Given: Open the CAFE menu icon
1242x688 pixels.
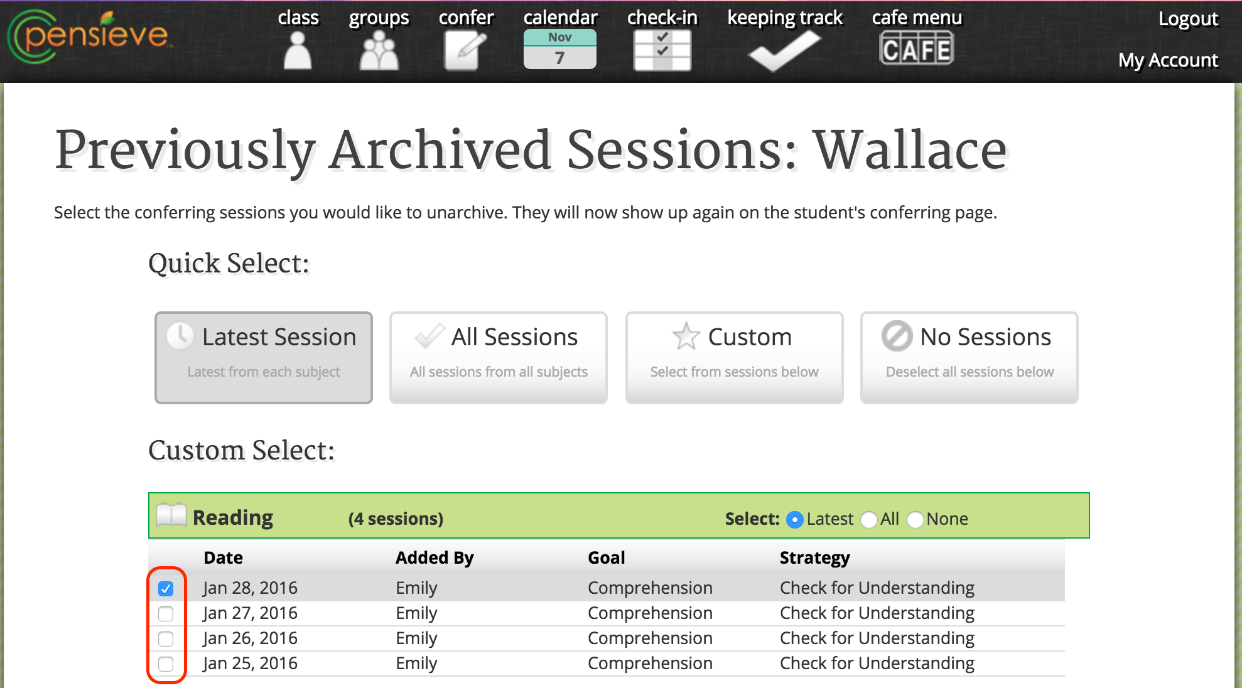Looking at the screenshot, I should 917,49.
